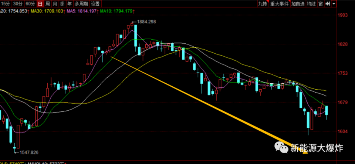Select the 日 daily chart tab

coord(40,4)
